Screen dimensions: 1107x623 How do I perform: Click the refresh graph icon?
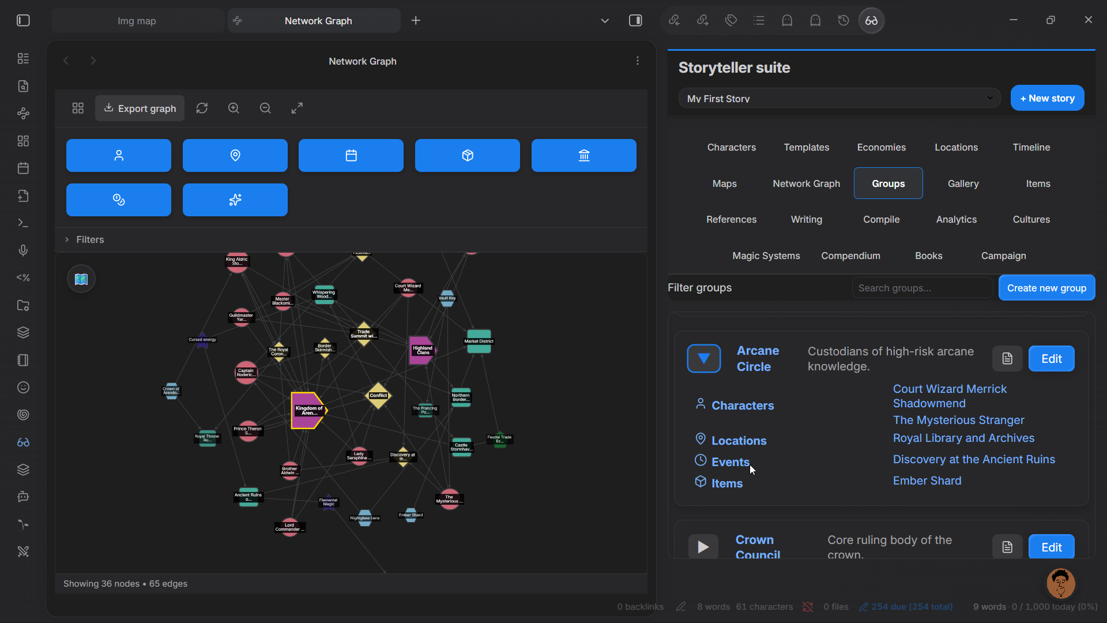[202, 108]
